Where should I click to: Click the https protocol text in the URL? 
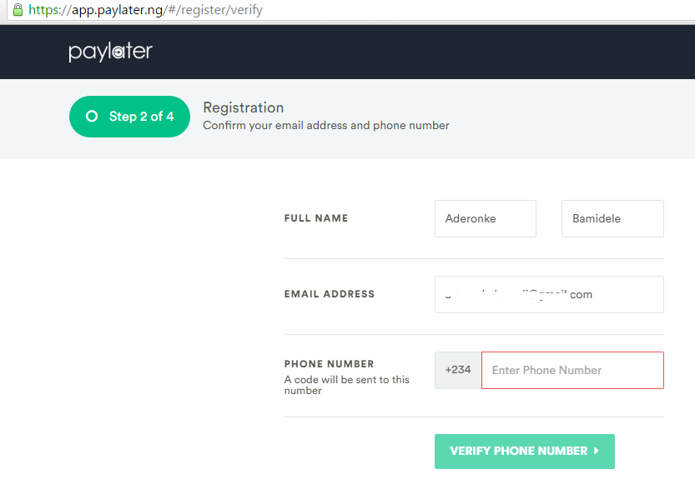(43, 10)
